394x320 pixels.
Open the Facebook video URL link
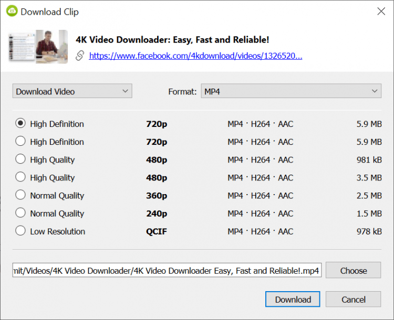pyautogui.click(x=195, y=56)
